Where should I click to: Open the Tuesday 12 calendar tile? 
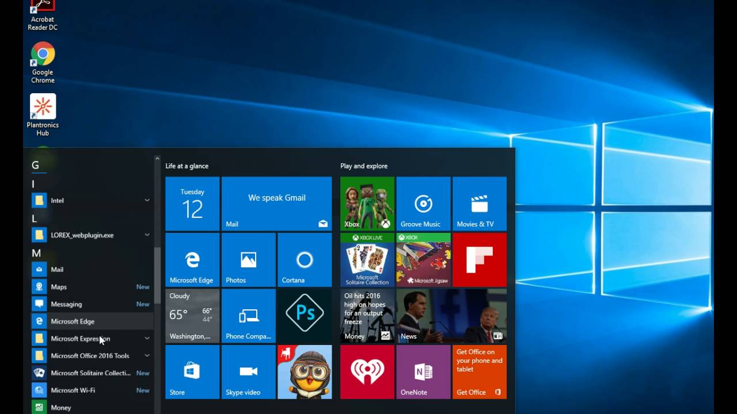(192, 204)
